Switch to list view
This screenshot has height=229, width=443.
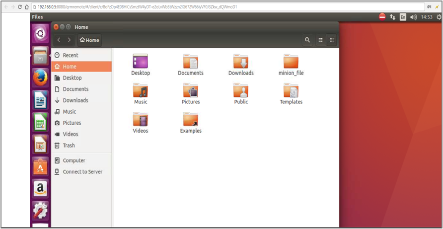pyautogui.click(x=321, y=40)
